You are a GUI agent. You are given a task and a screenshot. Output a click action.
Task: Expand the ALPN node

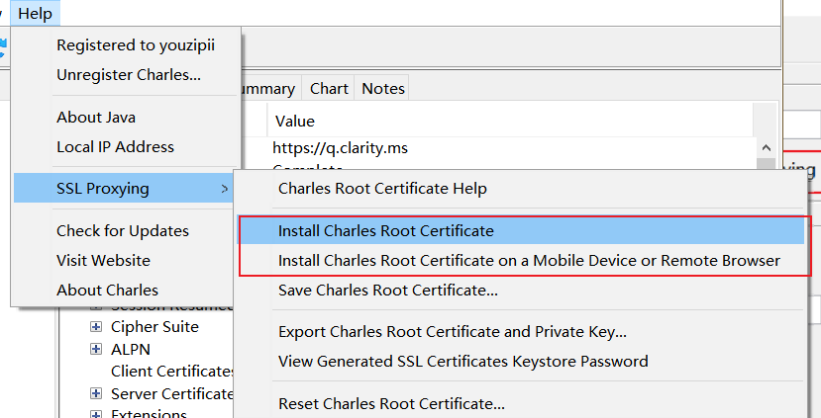(96, 349)
